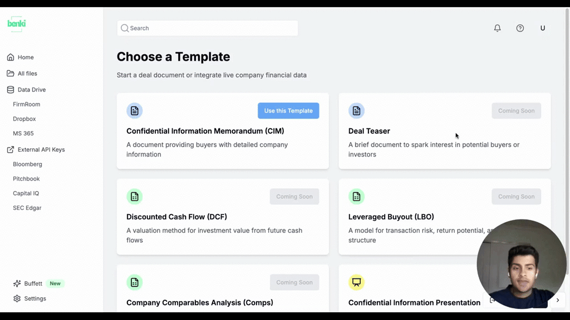
Task: Click the Choose a Template heading
Action: point(174,57)
